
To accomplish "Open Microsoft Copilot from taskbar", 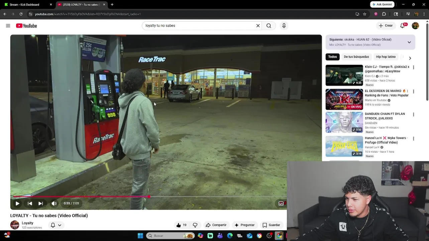I will point(200,236).
